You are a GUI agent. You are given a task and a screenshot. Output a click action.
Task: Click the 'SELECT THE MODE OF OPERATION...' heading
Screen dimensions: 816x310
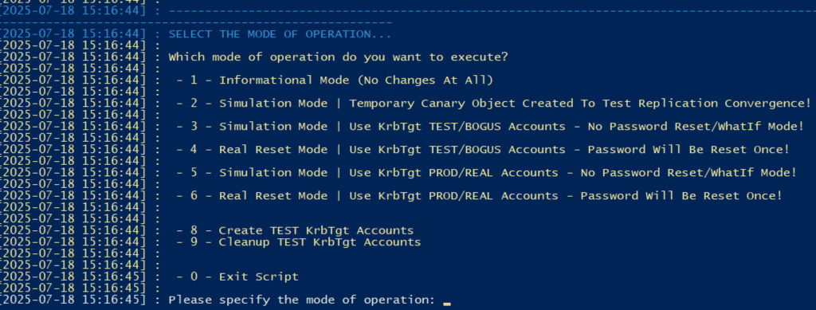pyautogui.click(x=280, y=34)
